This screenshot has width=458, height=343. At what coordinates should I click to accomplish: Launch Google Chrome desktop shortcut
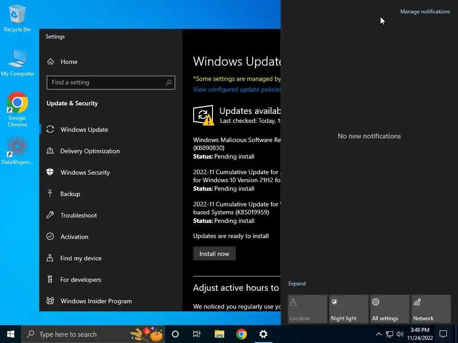coord(17,110)
